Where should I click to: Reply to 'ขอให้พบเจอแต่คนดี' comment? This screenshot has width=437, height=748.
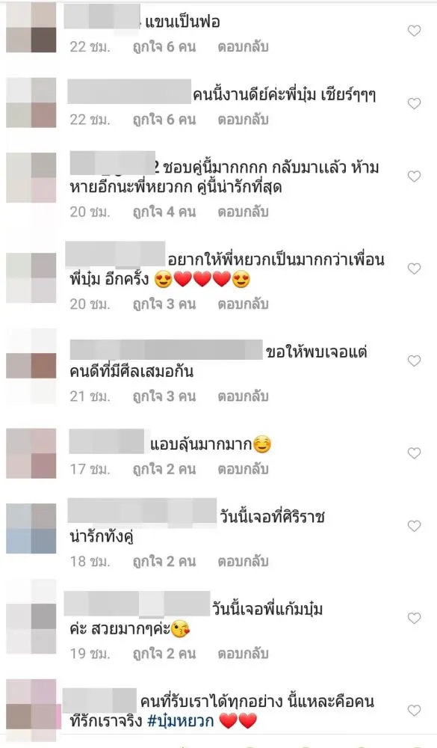coord(243,396)
